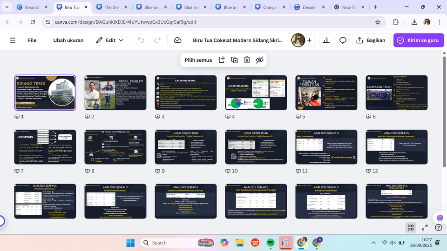This screenshot has height=251, width=447.
Task: Expand the Edit mode dropdown
Action: pos(110,40)
